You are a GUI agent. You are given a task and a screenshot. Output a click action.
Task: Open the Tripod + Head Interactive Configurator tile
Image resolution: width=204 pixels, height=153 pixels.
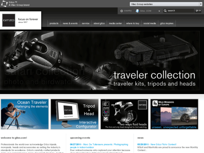75,114
